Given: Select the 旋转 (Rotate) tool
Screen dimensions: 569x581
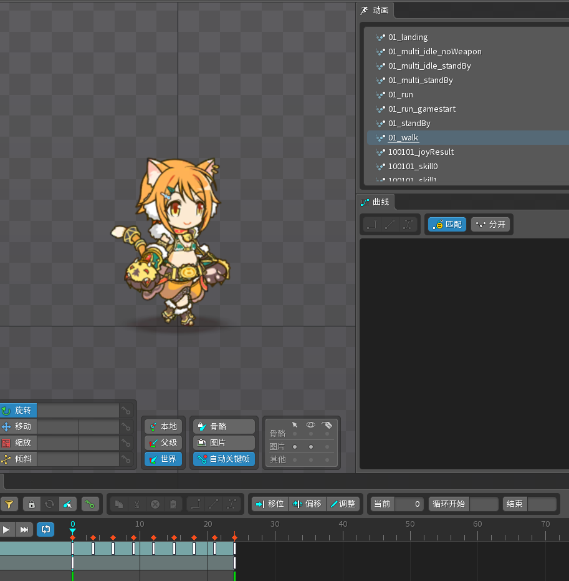Looking at the screenshot, I should point(18,410).
